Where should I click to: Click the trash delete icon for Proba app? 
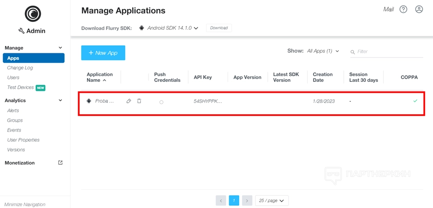click(x=139, y=101)
